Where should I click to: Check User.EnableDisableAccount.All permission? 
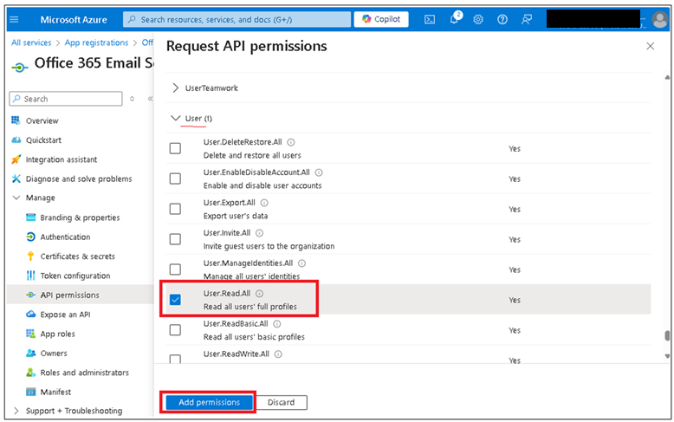(175, 179)
